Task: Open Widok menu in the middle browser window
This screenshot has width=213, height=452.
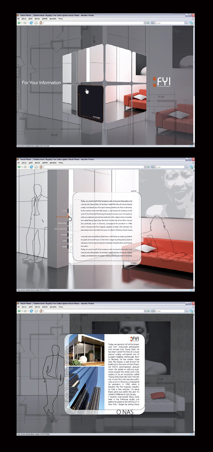Action: click(31, 163)
